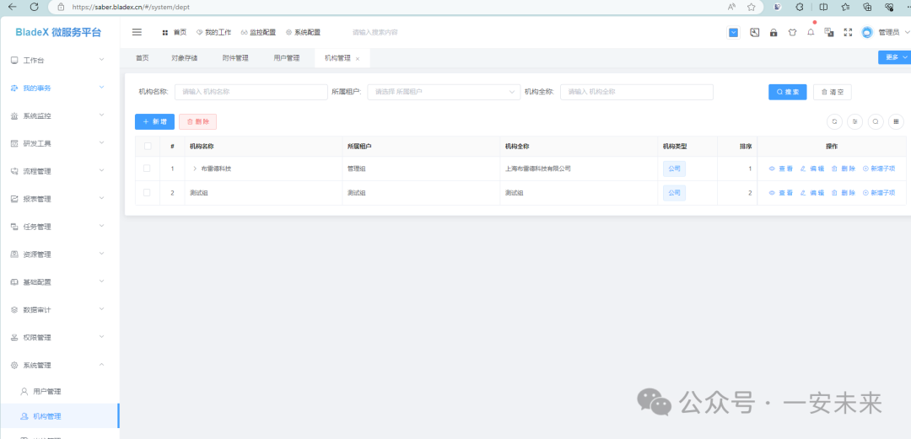The width and height of the screenshot is (911, 439).
Task: Toggle search area with round magnifier icon
Action: [x=876, y=121]
